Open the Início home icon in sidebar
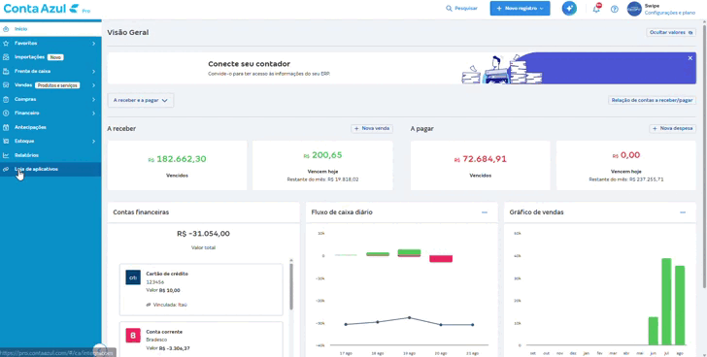 point(6,29)
